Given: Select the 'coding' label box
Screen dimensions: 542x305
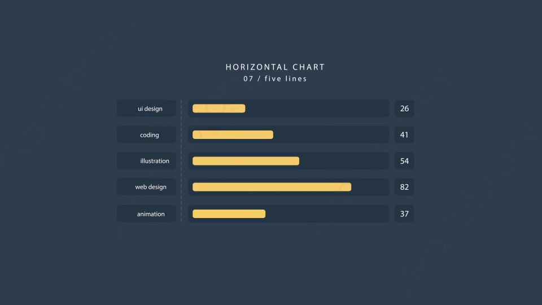Looking at the screenshot, I should pyautogui.click(x=146, y=134).
